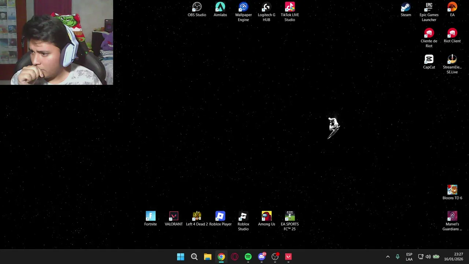Open File Explorer from the taskbar
This screenshot has height=264, width=469.
208,257
